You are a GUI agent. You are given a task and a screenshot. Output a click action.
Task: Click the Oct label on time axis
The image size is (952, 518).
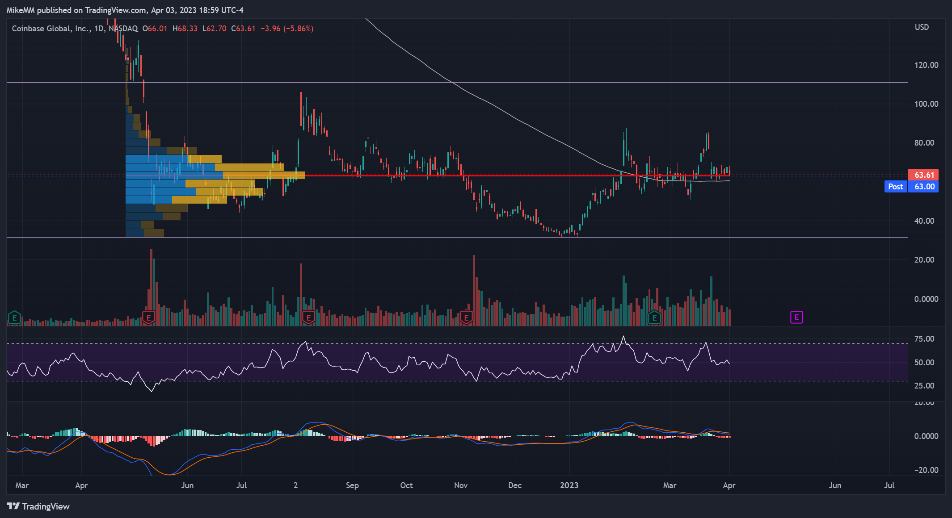click(x=406, y=485)
